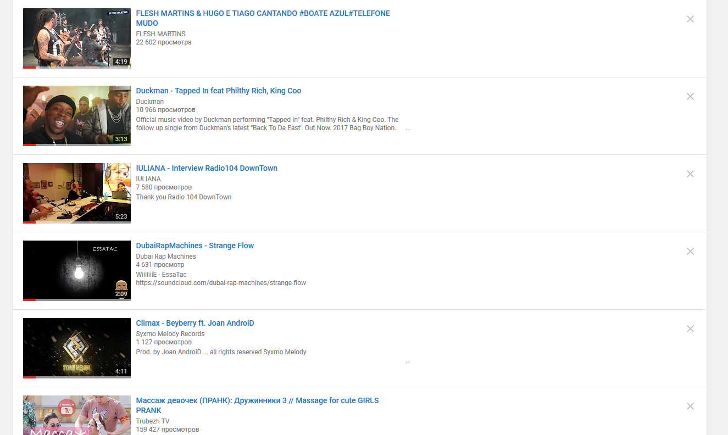Remove Climax - Beyberry ft. Joan AndroiD from history
Viewport: 728px width, 435px height.
(691, 329)
